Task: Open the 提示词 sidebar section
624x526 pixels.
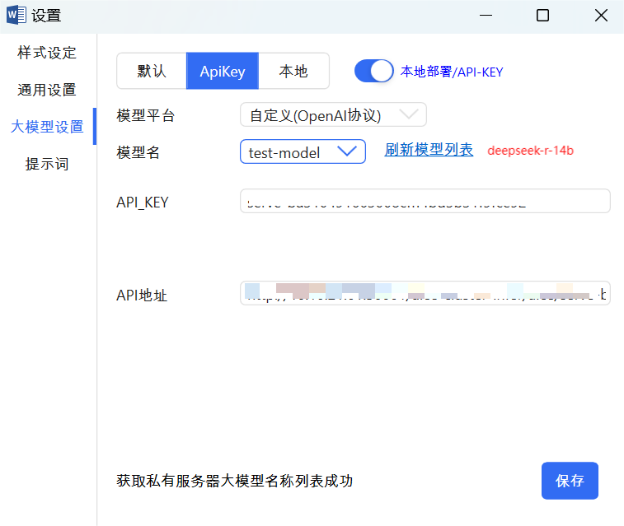Action: coord(47,164)
